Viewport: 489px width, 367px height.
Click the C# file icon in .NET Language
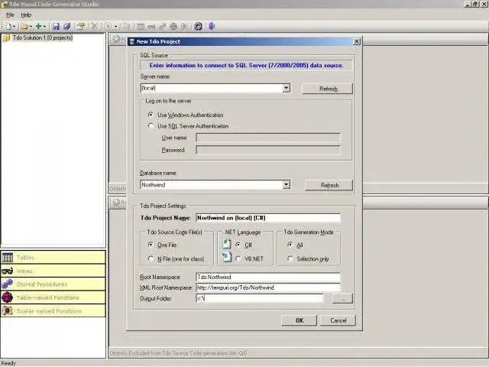[x=227, y=243]
